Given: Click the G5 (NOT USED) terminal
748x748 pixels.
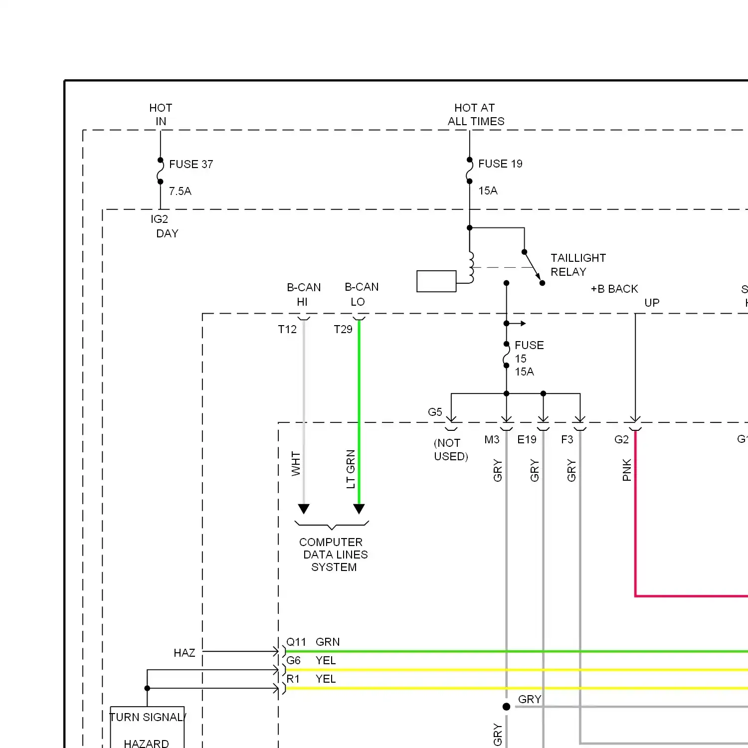Looking at the screenshot, I should tap(451, 428).
